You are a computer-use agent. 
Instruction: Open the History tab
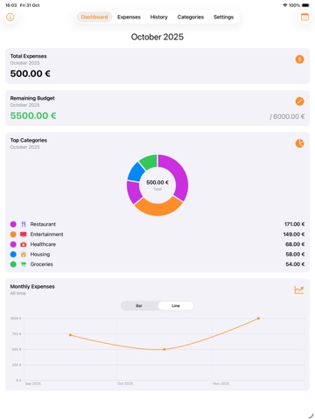click(159, 17)
